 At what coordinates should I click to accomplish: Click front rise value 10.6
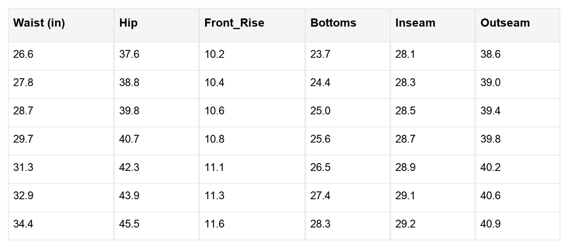pos(215,111)
